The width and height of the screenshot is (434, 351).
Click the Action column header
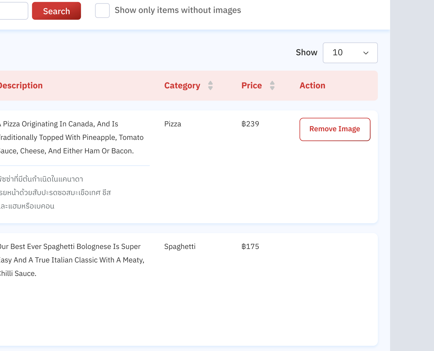[312, 85]
